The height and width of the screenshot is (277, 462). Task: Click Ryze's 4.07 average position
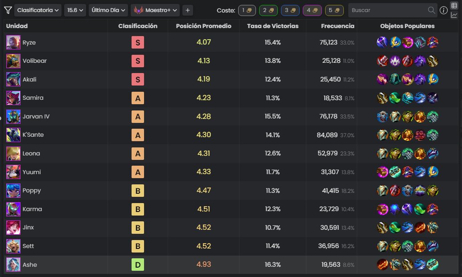[x=204, y=42]
